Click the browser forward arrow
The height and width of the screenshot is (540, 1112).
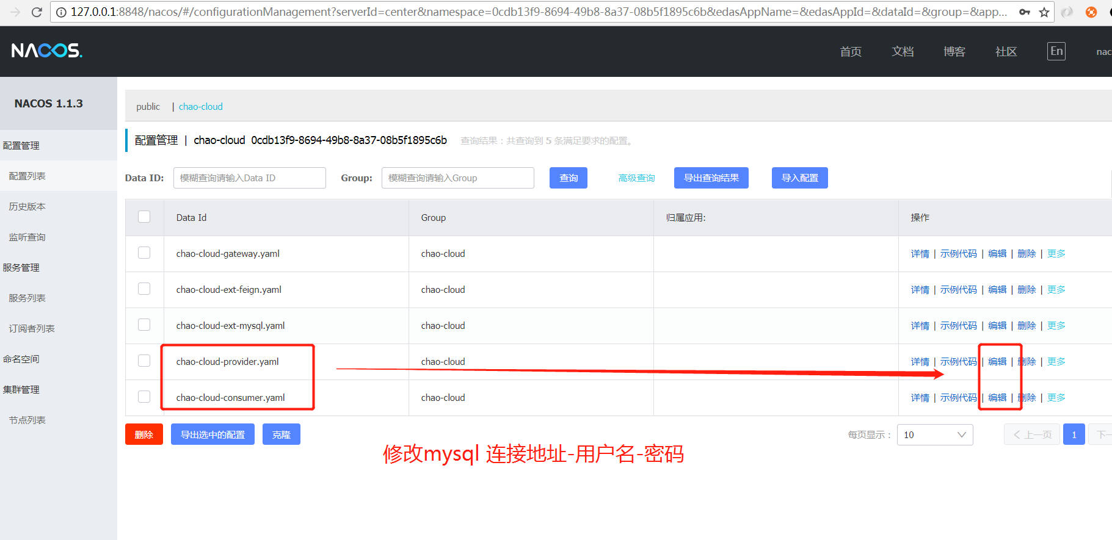coord(15,12)
